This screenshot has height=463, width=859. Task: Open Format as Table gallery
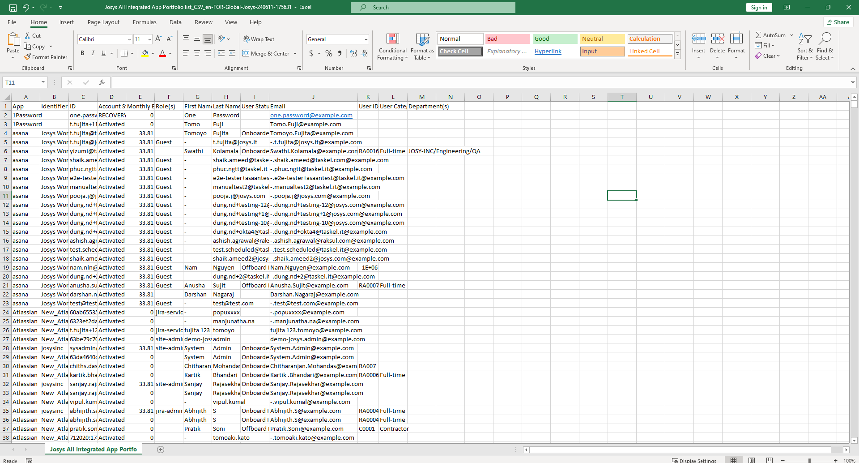pyautogui.click(x=422, y=47)
